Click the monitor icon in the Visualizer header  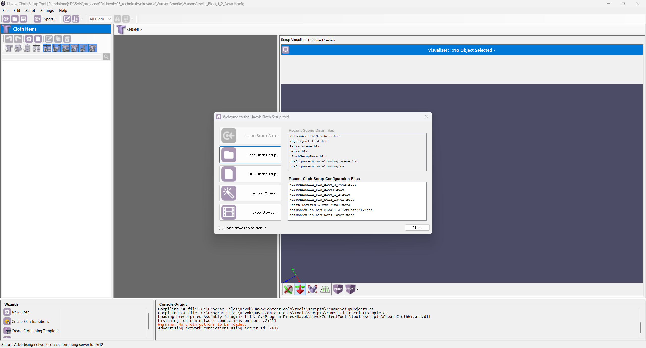(286, 50)
